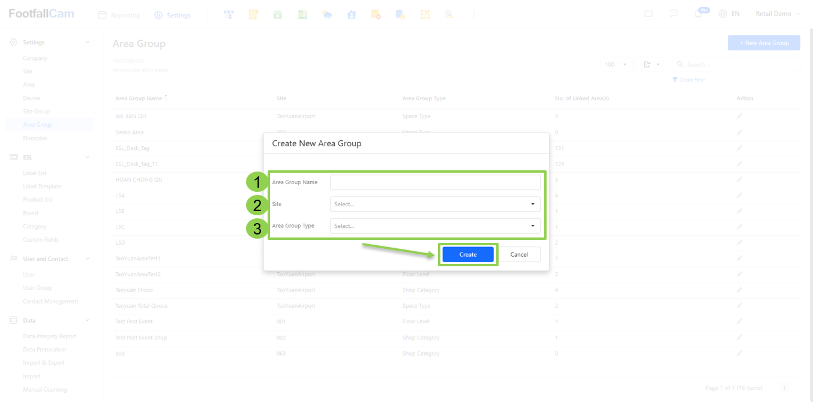
Task: Click the Area Group Name text field
Action: click(x=435, y=182)
